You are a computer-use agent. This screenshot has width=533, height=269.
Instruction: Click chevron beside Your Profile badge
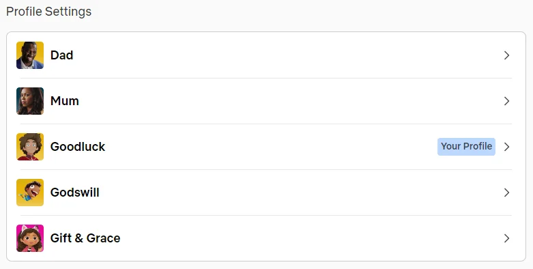(x=506, y=147)
